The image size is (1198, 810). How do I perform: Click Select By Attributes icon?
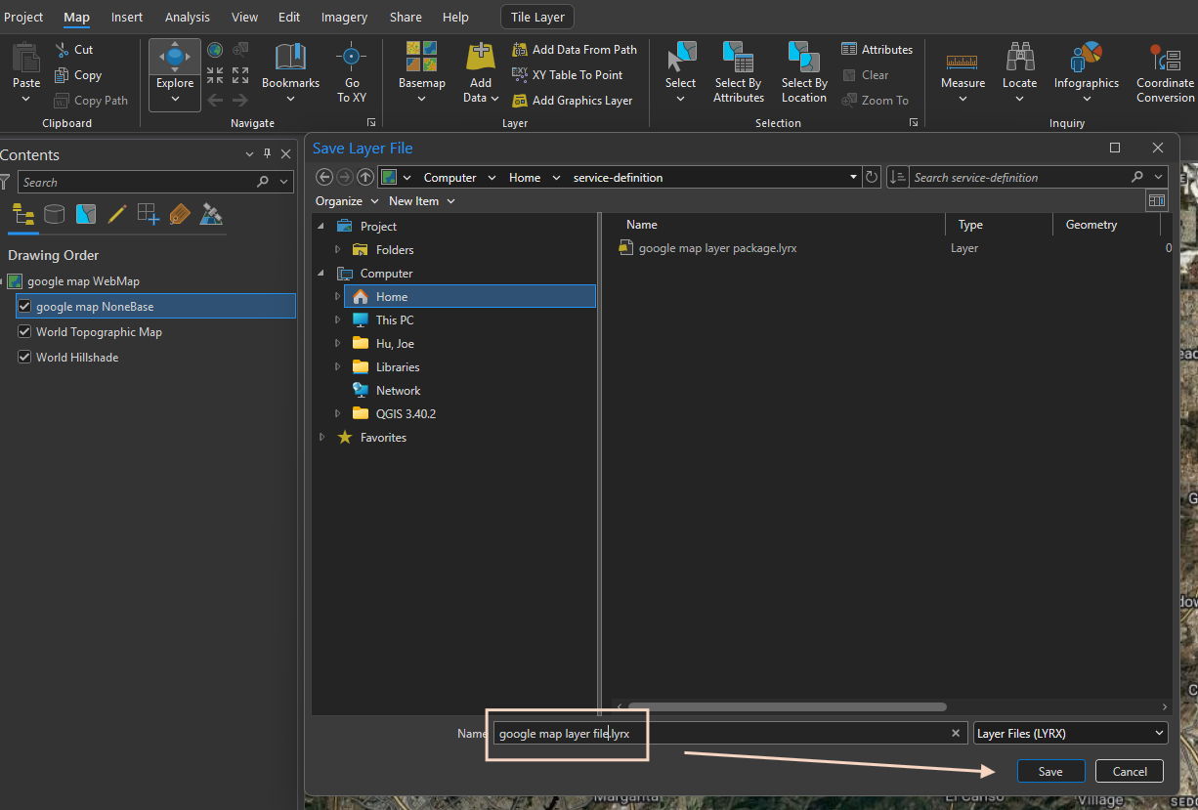(x=738, y=58)
